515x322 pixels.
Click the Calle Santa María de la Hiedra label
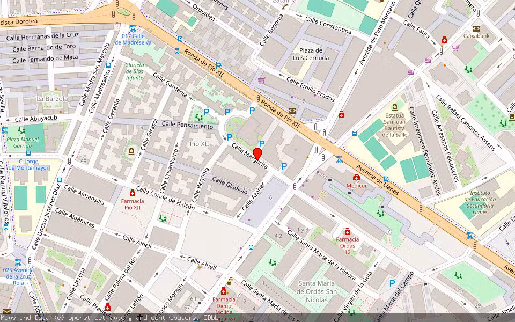coord(321,255)
